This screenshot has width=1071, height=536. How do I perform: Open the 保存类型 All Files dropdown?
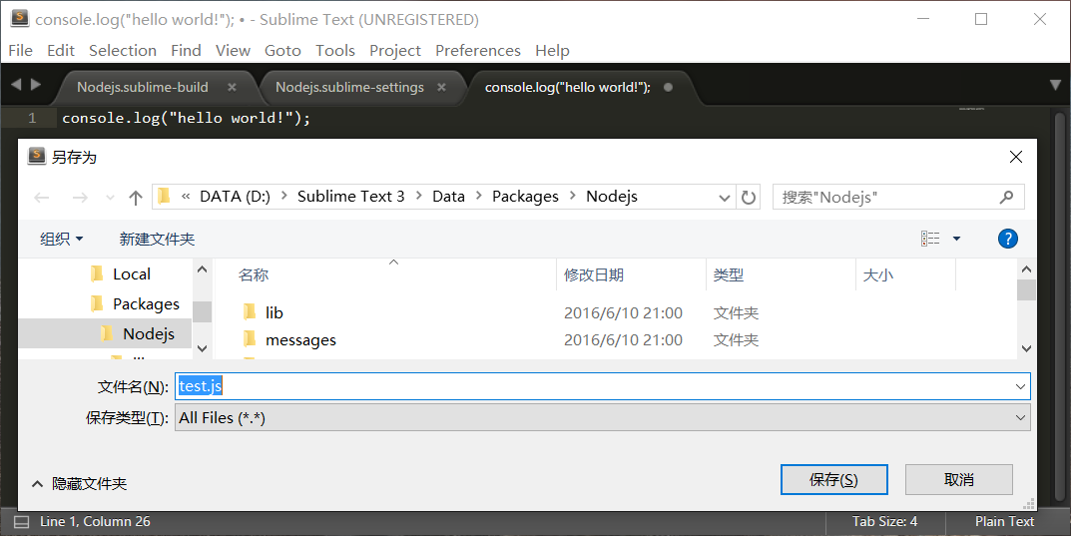pos(603,417)
